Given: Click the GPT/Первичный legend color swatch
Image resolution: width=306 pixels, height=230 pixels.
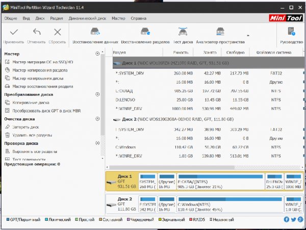Looking at the screenshot, I should 8,219.
